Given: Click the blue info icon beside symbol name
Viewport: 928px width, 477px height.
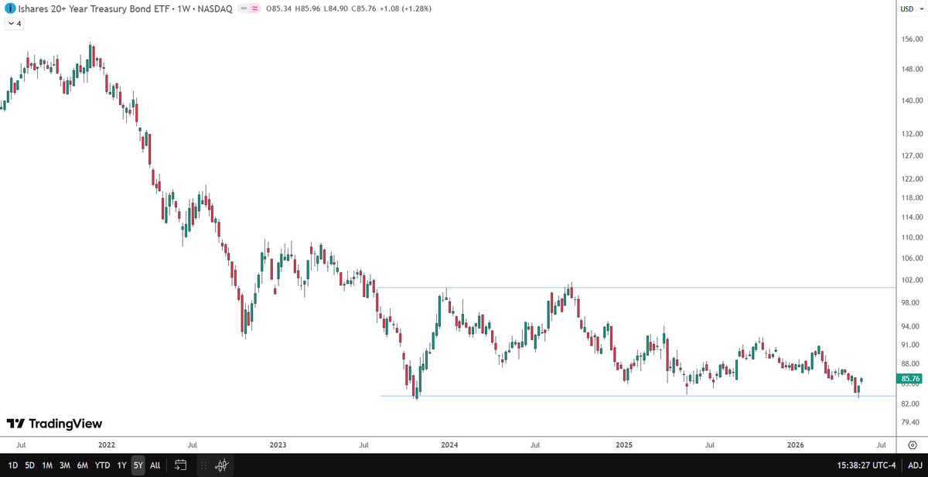Looking at the screenshot, I should coord(11,9).
